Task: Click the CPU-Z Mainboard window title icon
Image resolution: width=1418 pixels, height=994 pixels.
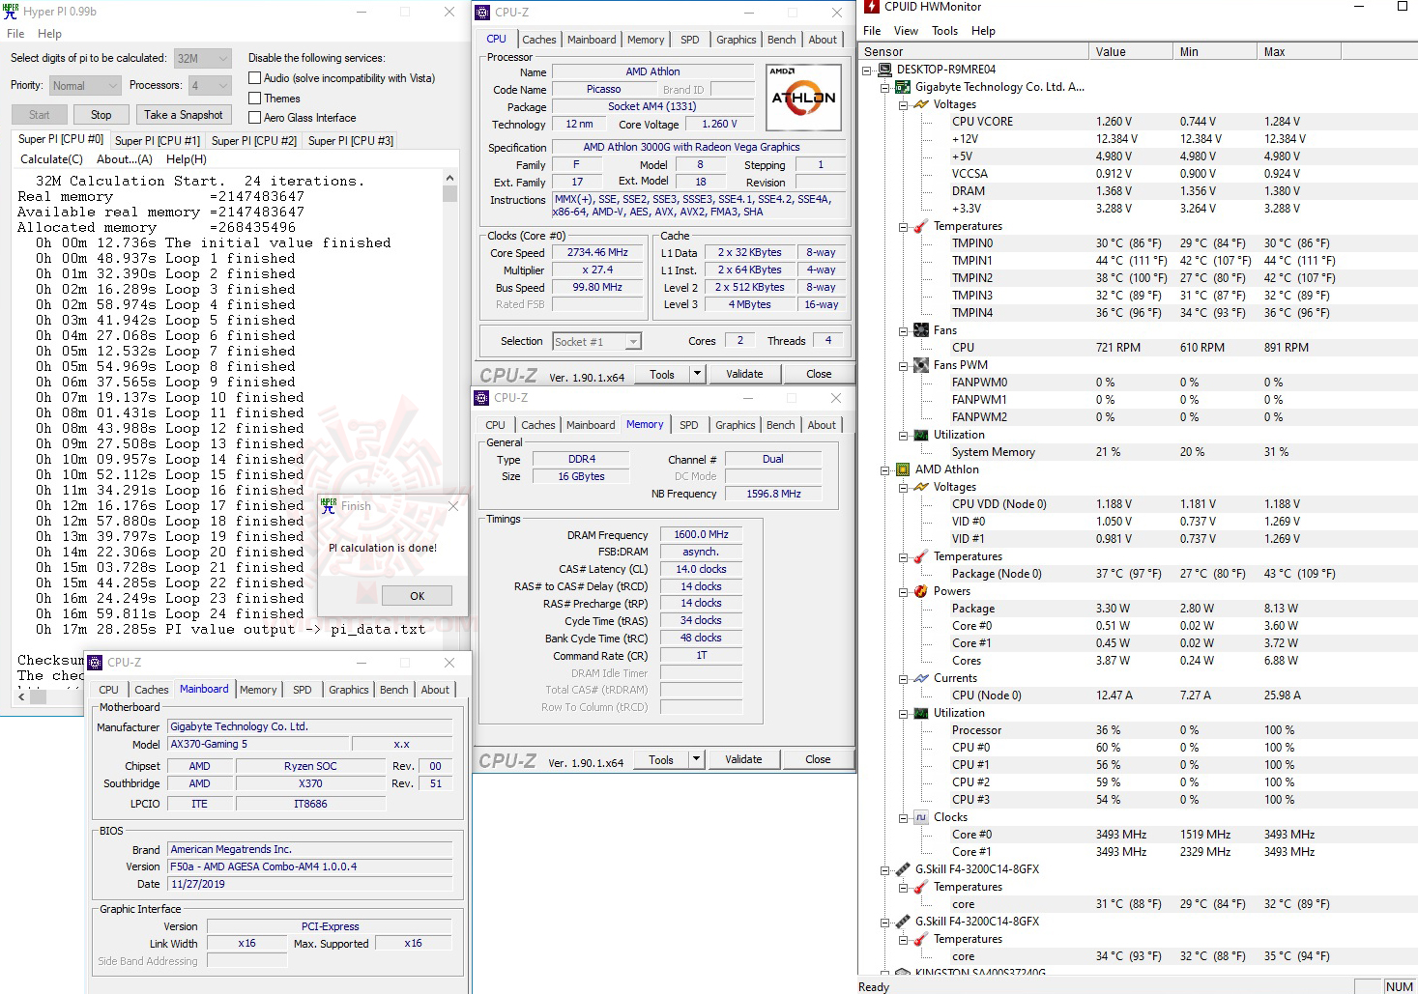Action: (x=95, y=663)
